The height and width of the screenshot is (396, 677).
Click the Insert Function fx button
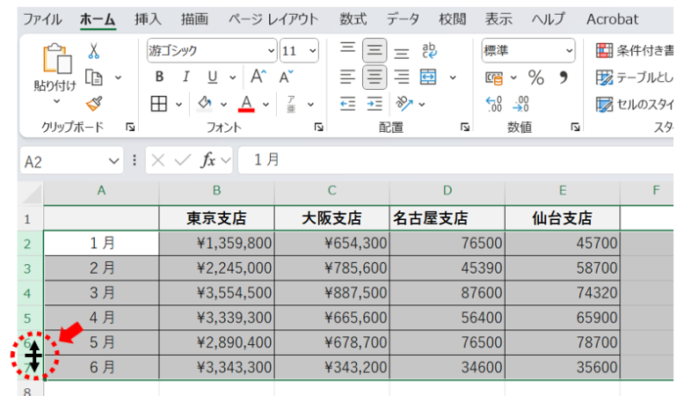click(208, 160)
